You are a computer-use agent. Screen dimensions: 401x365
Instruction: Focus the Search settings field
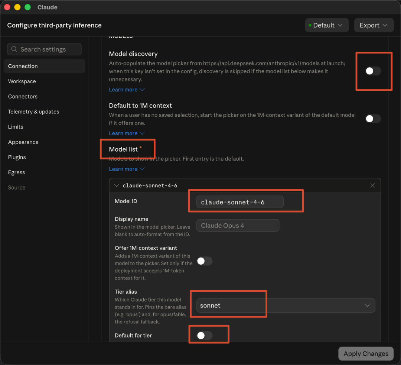pos(44,49)
